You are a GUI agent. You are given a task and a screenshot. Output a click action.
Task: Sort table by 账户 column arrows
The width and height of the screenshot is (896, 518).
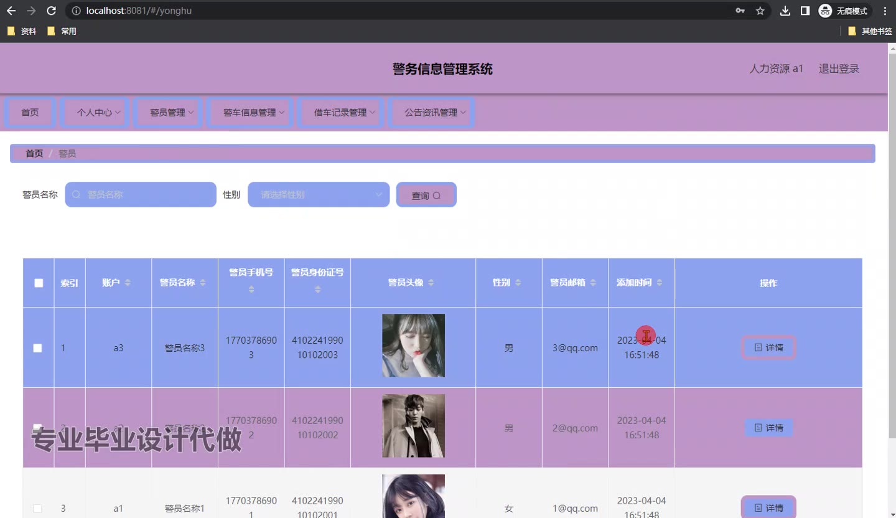[128, 283]
